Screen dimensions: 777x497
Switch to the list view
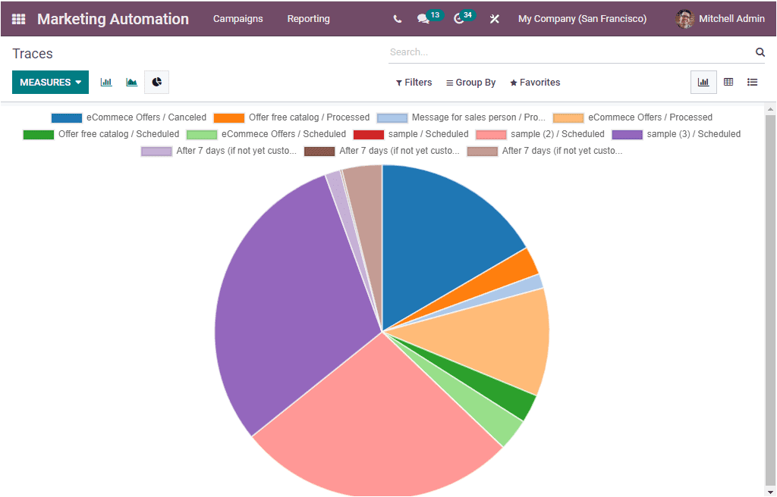[x=752, y=82]
